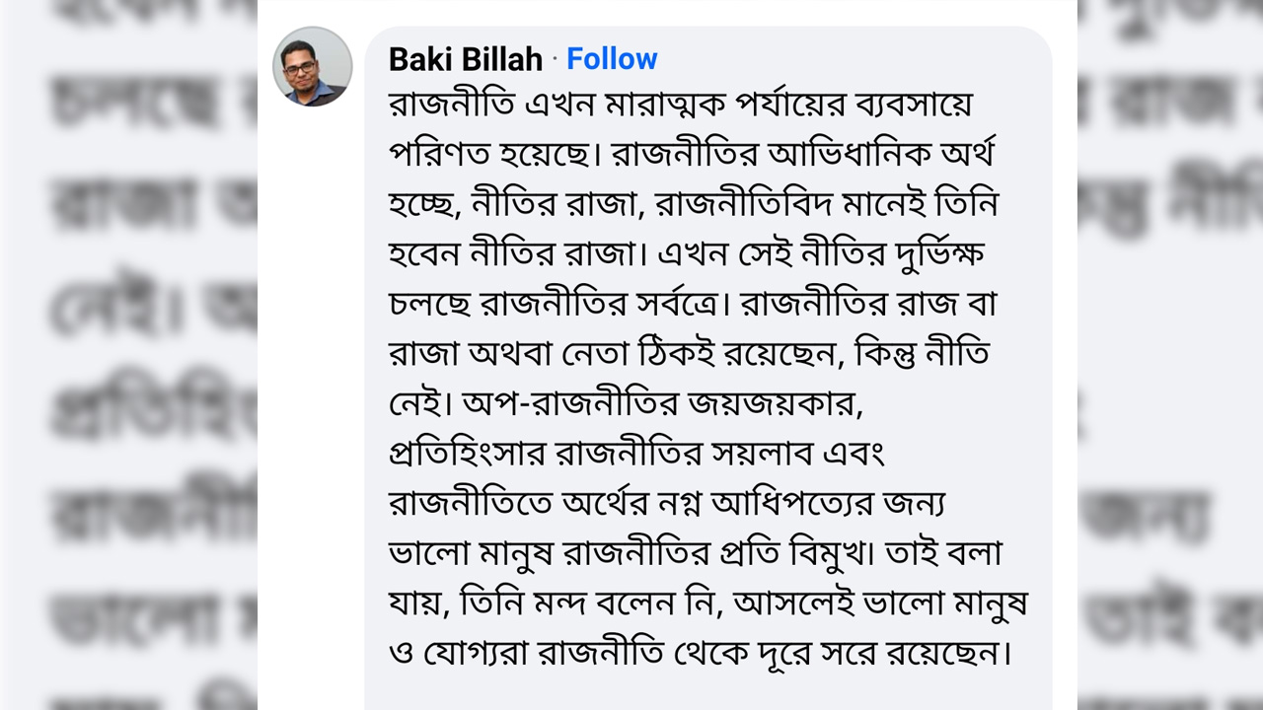Select the text line starting 'যায়, তিনি মন্দ'
Viewport: 1263px width, 710px height.
coord(708,603)
